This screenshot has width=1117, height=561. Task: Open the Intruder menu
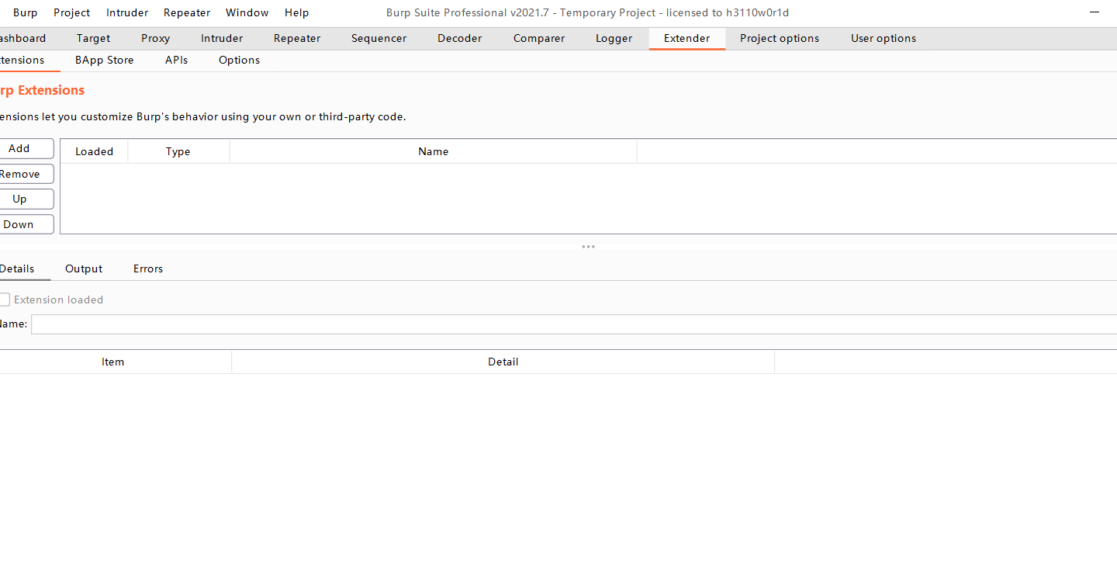coord(127,12)
